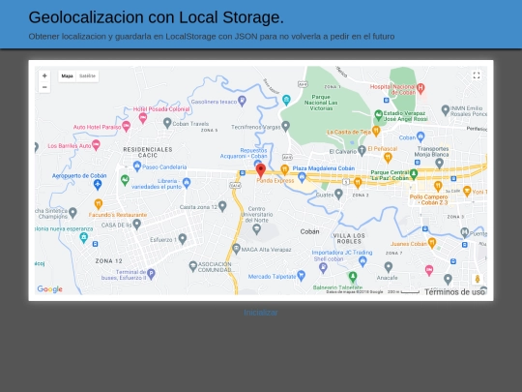Select El Peñascal restaurant pin

388,158
